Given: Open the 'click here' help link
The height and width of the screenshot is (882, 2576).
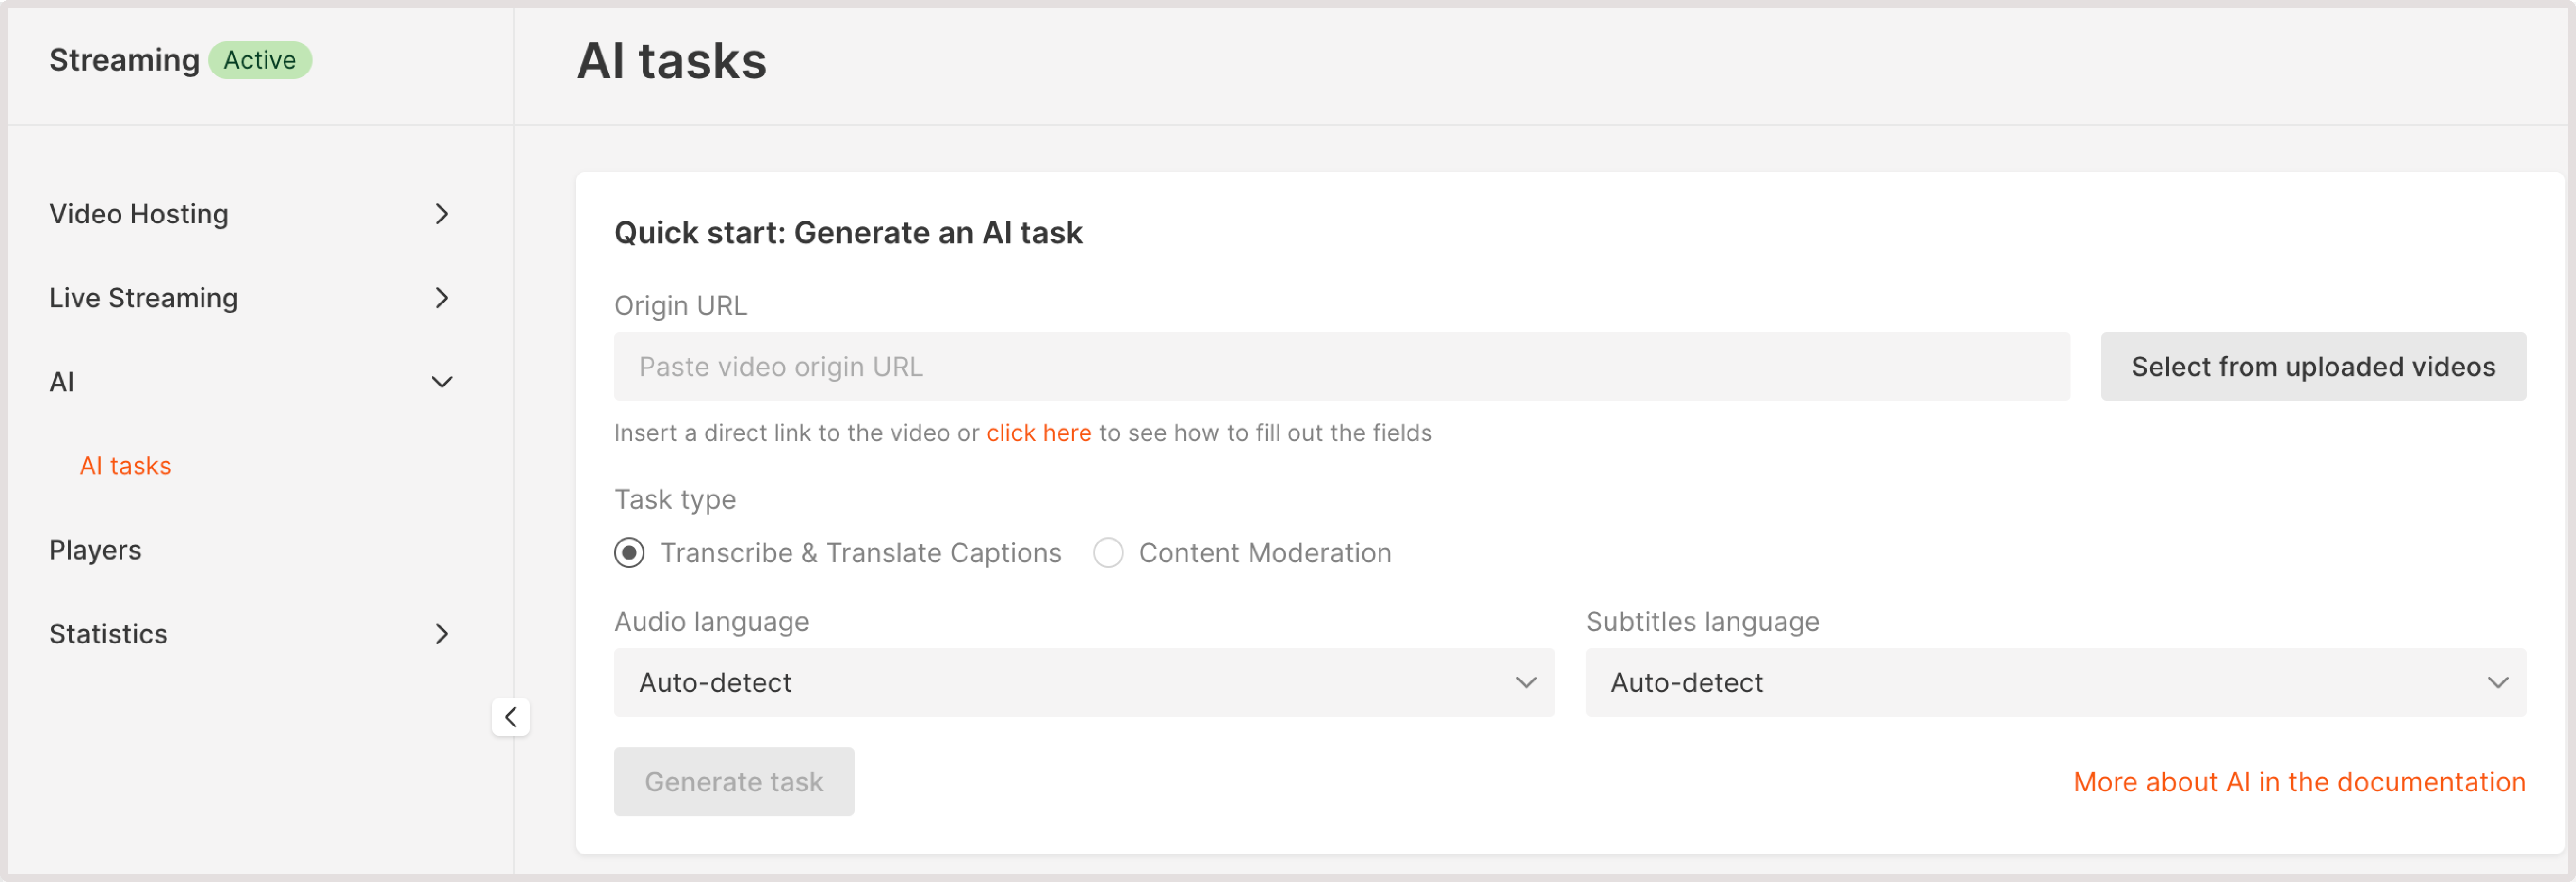Looking at the screenshot, I should [1038, 433].
